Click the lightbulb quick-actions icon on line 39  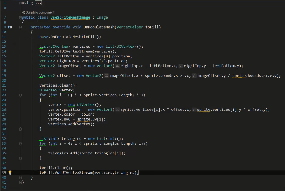point(10,172)
